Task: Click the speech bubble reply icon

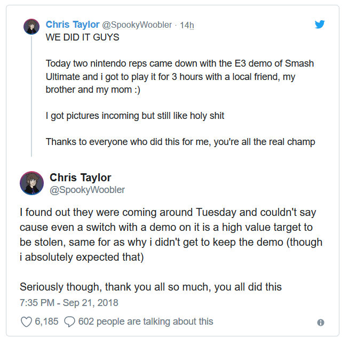Action: coord(69,321)
